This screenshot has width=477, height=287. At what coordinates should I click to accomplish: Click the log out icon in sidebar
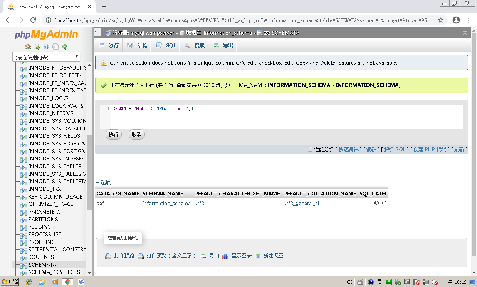37,47
